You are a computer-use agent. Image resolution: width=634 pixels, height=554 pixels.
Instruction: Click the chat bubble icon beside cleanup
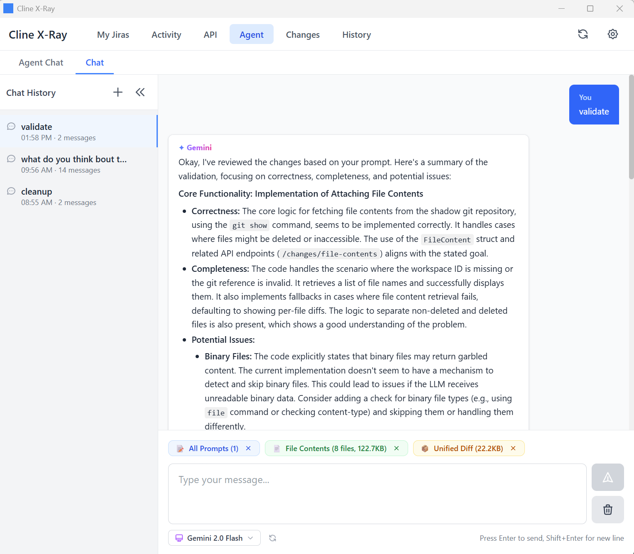[x=11, y=191]
